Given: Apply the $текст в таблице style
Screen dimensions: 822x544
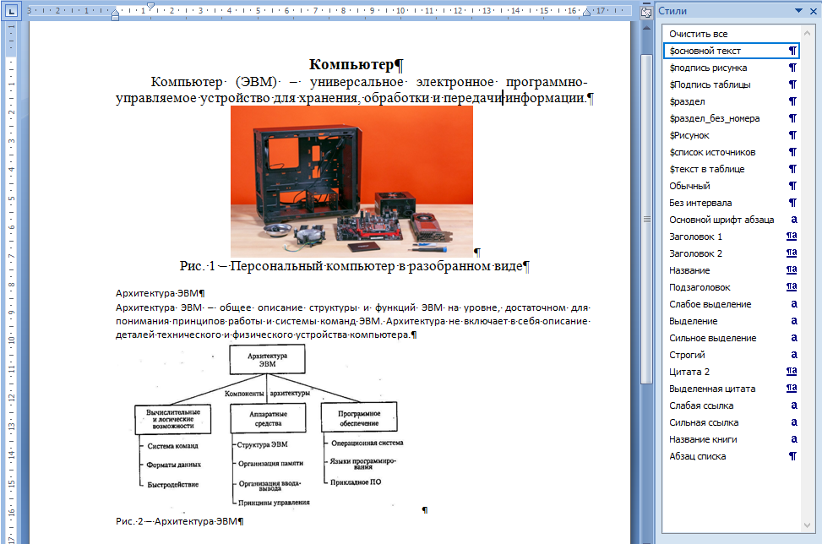Looking at the screenshot, I should click(731, 169).
